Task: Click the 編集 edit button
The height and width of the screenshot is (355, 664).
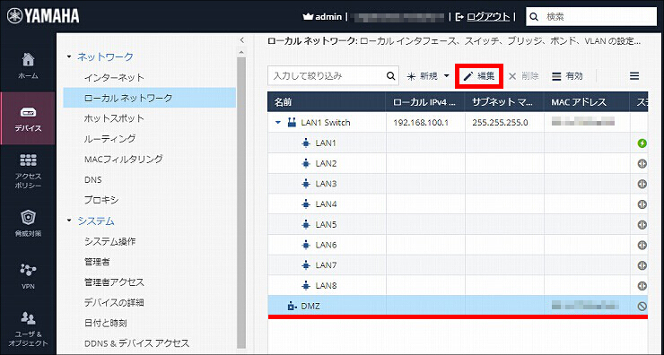Action: (x=479, y=76)
